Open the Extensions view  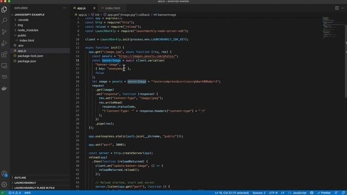click(4, 54)
